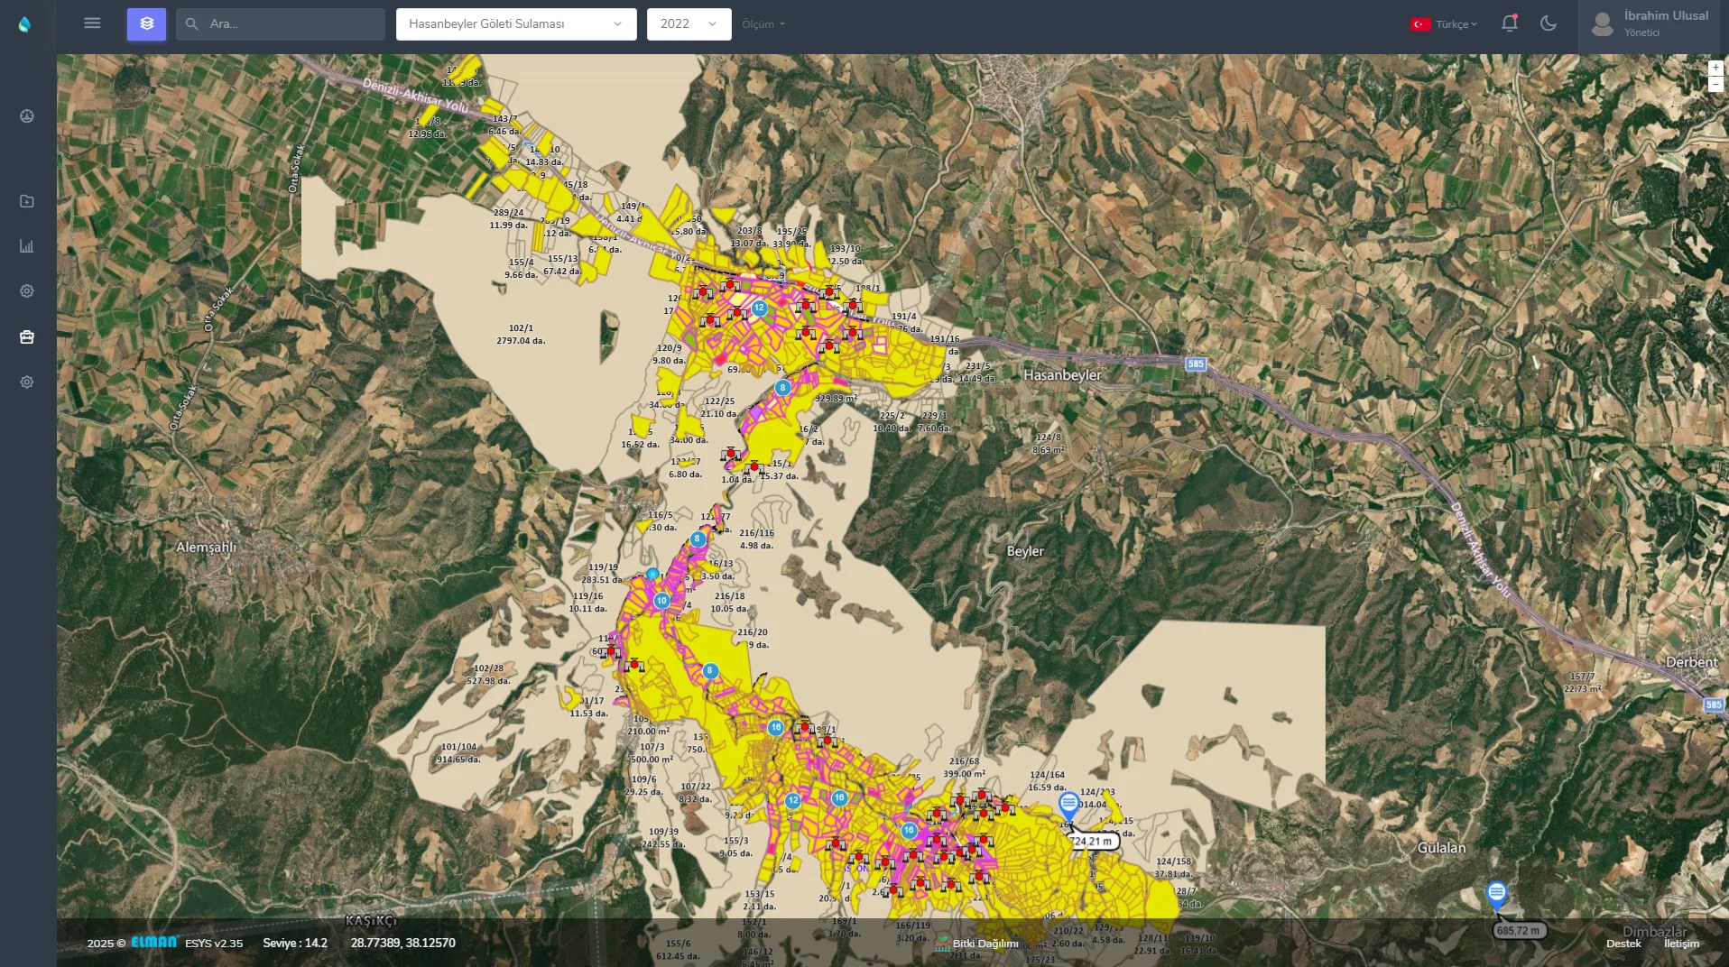
Task: Open the 2022 year dropdown
Action: coord(688,24)
